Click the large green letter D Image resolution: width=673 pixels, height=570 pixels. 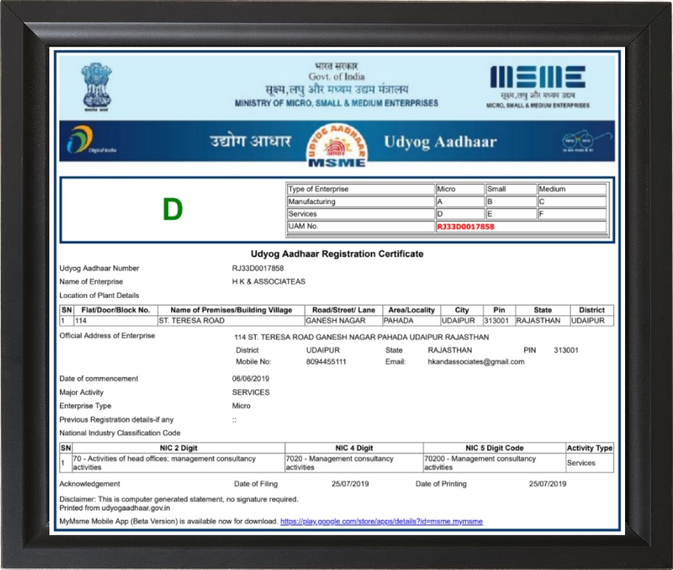click(x=172, y=210)
